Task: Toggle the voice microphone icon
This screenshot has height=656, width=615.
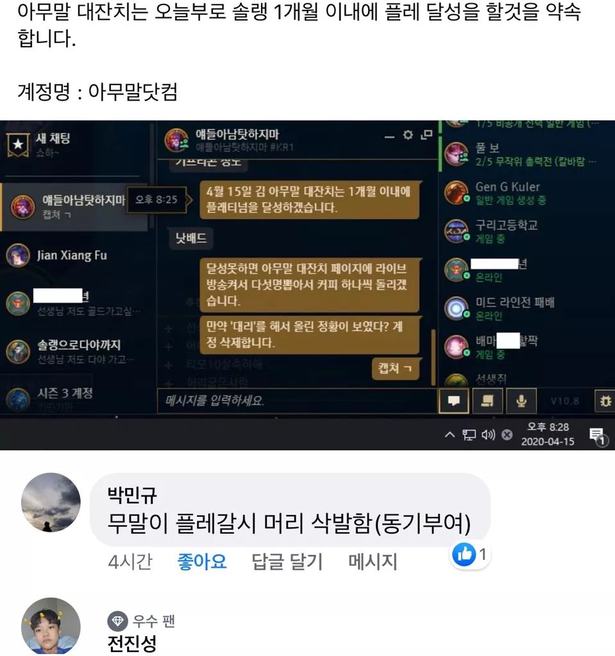Action: pos(521,401)
